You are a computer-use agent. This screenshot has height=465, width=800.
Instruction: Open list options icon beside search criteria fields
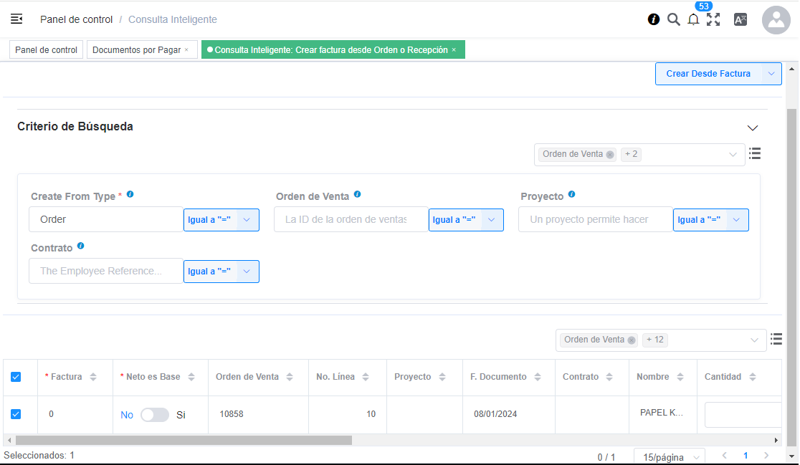(x=755, y=153)
